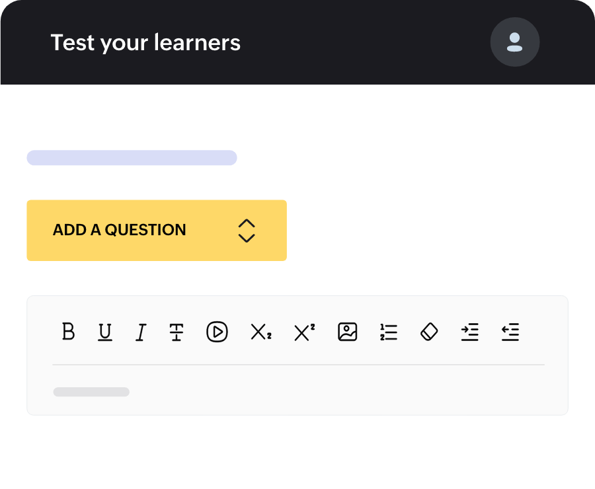Decrease indentation of the text
This screenshot has height=489, width=595.
[x=510, y=332]
